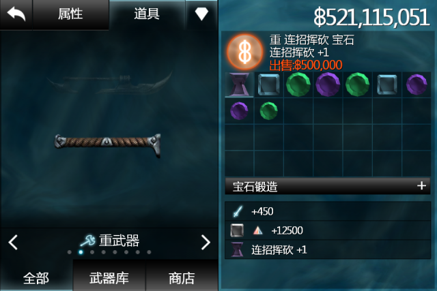Click the heavy weapon handle preview
Screen dimensions: 437x291
[x=108, y=144]
